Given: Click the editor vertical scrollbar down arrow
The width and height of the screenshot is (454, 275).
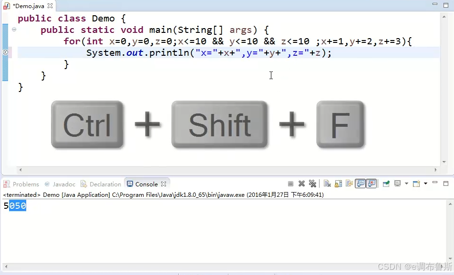Looking at the screenshot, I should pyautogui.click(x=444, y=162).
